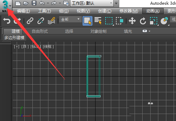The height and width of the screenshot is (121, 176).
Task: Open the 修改器(M) menu
Action: tap(129, 11)
